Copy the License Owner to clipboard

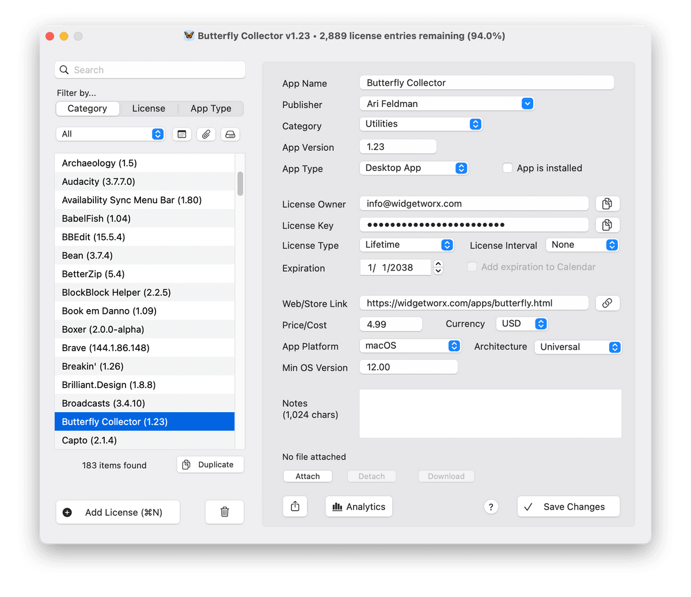[607, 204]
